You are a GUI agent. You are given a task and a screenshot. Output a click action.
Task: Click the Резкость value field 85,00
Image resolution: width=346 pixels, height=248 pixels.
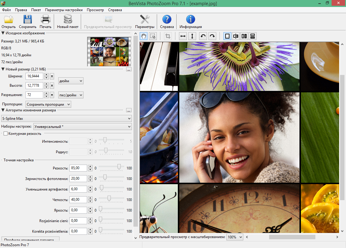(x=78, y=168)
